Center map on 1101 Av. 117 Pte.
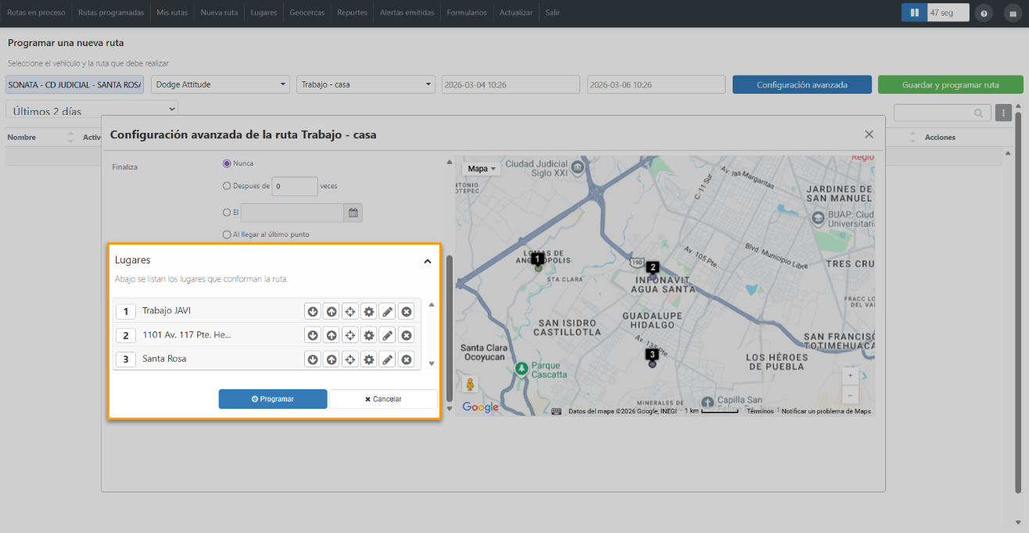 point(350,335)
